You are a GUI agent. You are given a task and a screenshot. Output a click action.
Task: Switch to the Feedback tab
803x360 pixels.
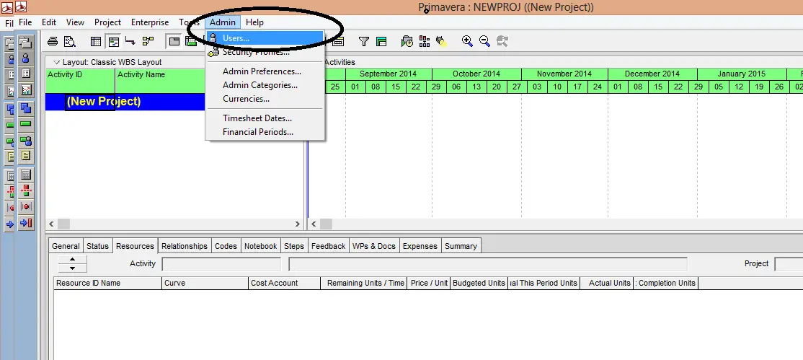(328, 246)
